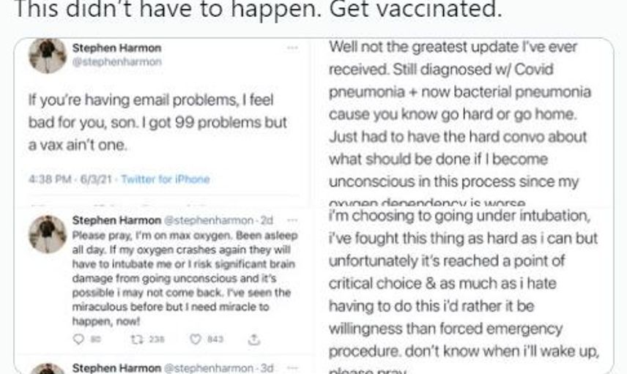The image size is (627, 374).
Task: Open Stephen Harmon's profile name on the top tweet
Action: [116, 48]
